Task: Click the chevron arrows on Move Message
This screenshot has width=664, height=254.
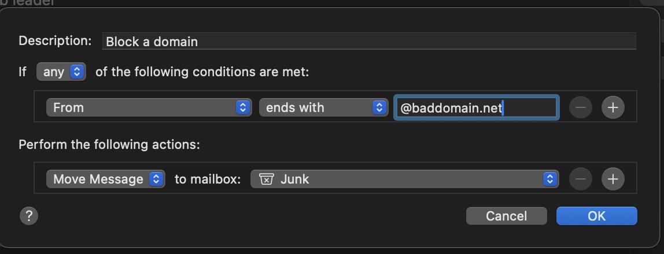Action: click(x=156, y=179)
